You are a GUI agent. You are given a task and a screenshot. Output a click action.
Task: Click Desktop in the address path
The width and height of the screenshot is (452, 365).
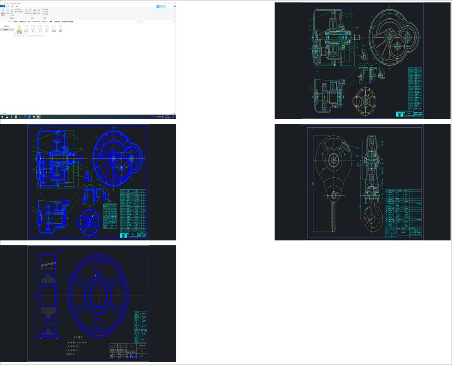click(44, 22)
